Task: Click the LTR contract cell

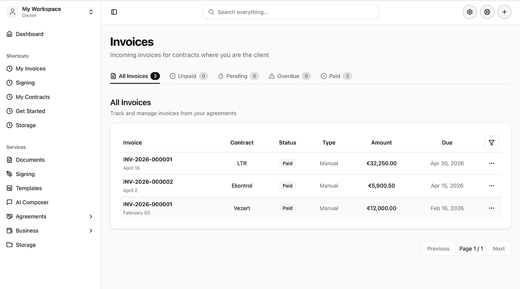Action: pyautogui.click(x=242, y=163)
